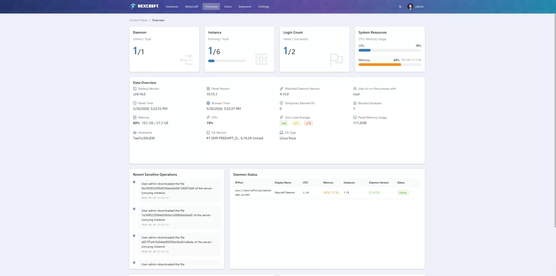Click the Daemon card arrows icon
The image size is (556, 276).
coord(186,59)
